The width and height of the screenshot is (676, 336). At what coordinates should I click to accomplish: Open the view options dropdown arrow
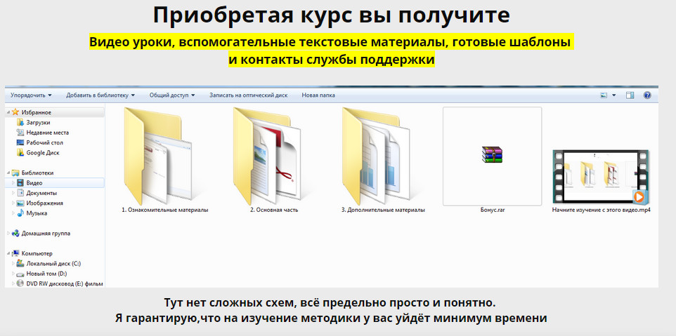614,95
